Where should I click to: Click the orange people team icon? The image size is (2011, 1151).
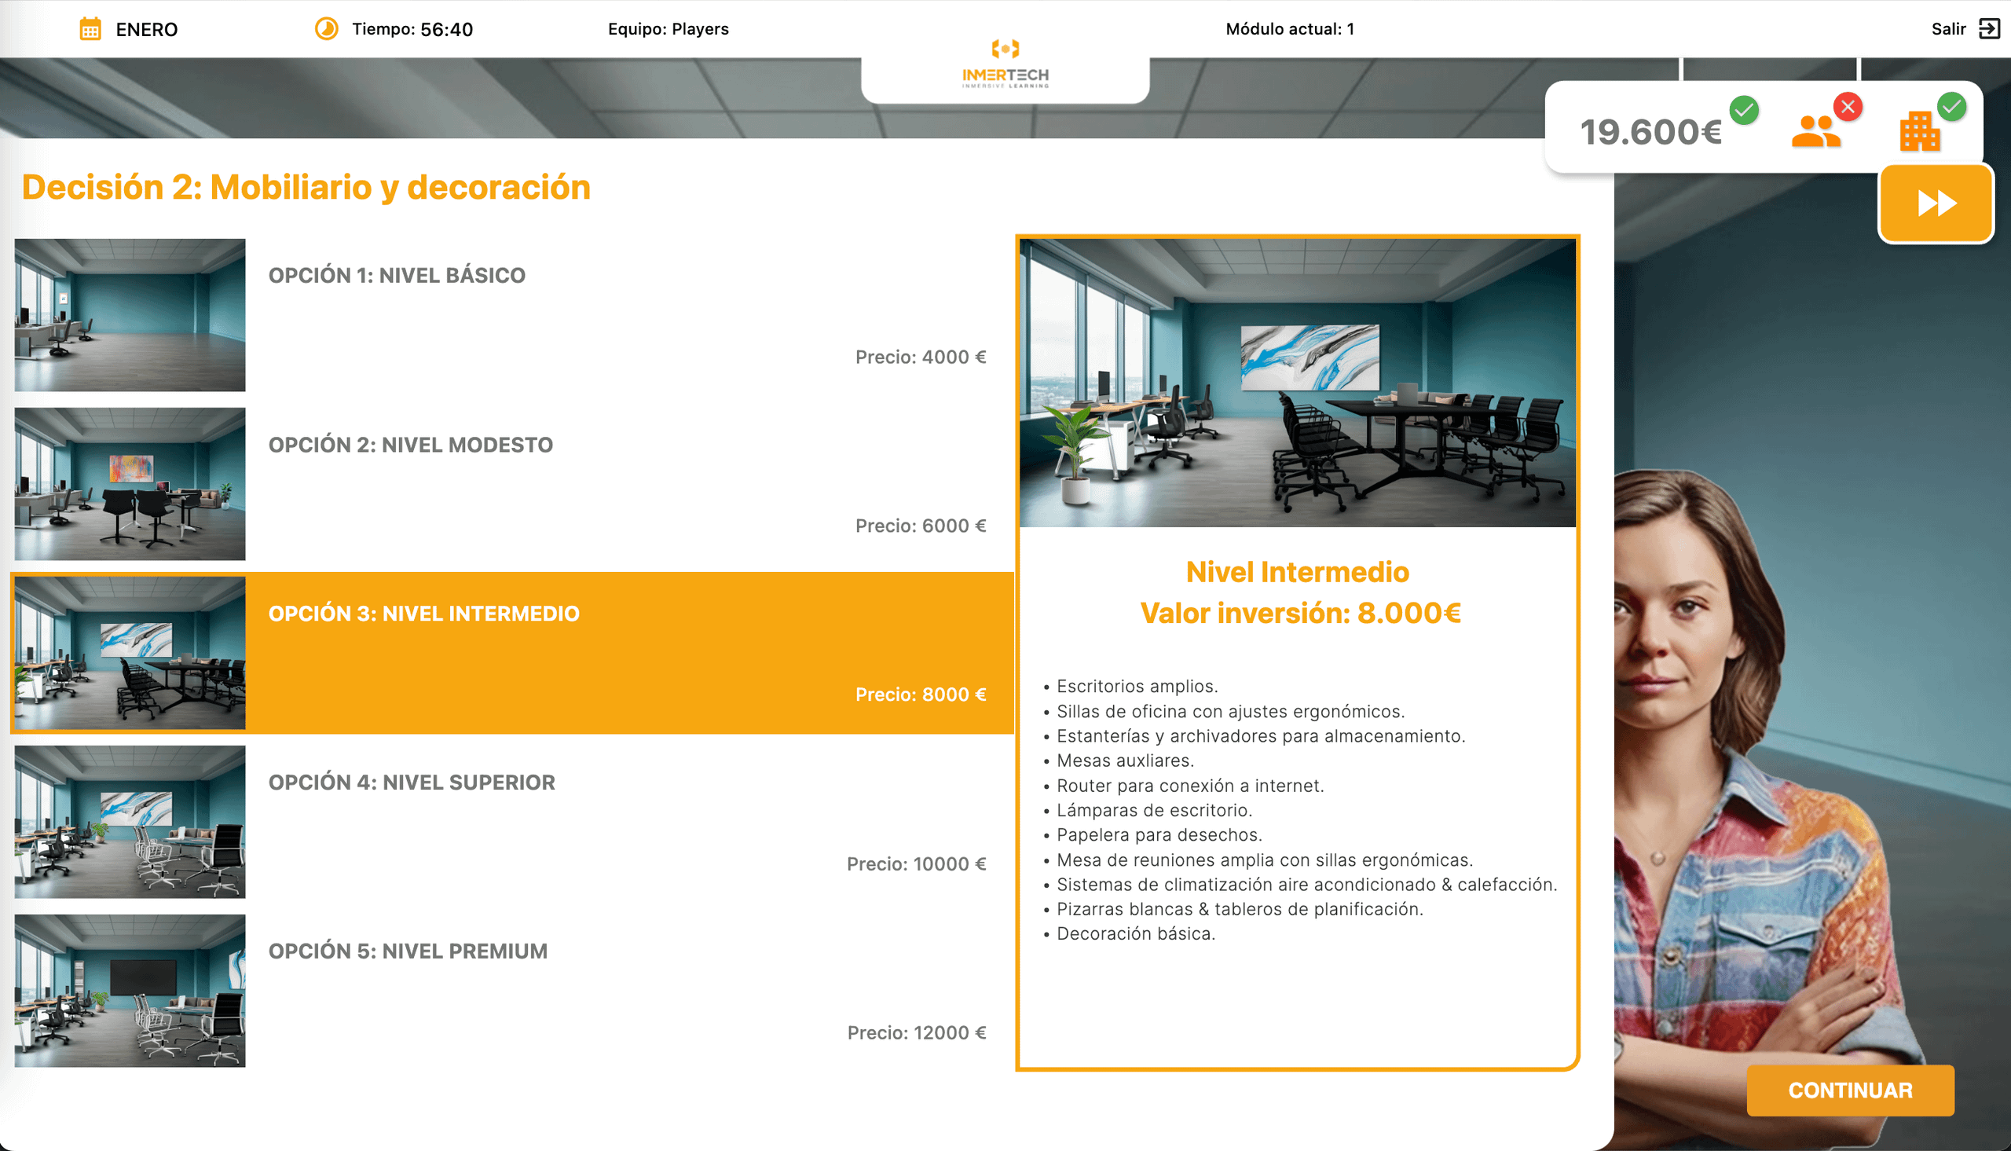point(1815,132)
